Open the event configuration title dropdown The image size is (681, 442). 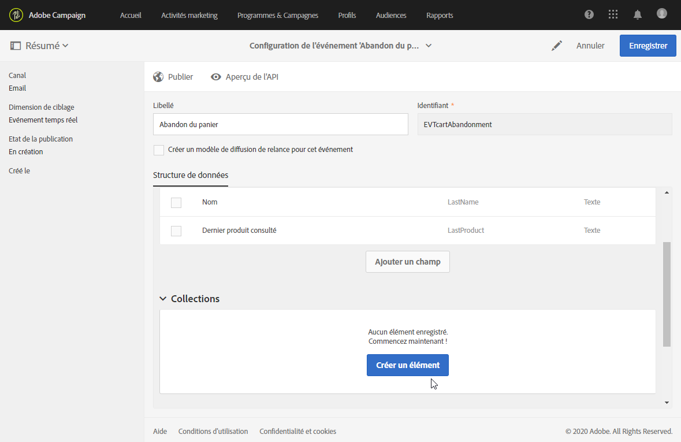click(428, 46)
